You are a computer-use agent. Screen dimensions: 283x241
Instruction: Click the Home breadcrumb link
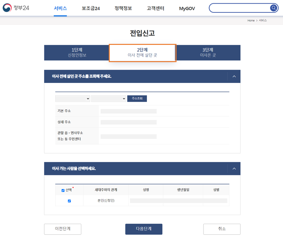pyautogui.click(x=251, y=20)
